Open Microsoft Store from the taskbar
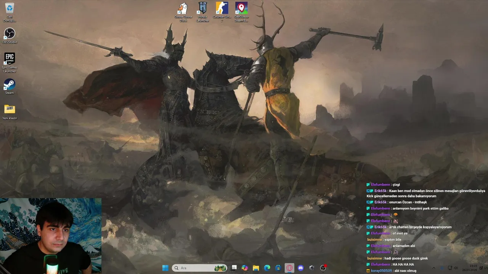The image size is (488, 274). click(278, 268)
